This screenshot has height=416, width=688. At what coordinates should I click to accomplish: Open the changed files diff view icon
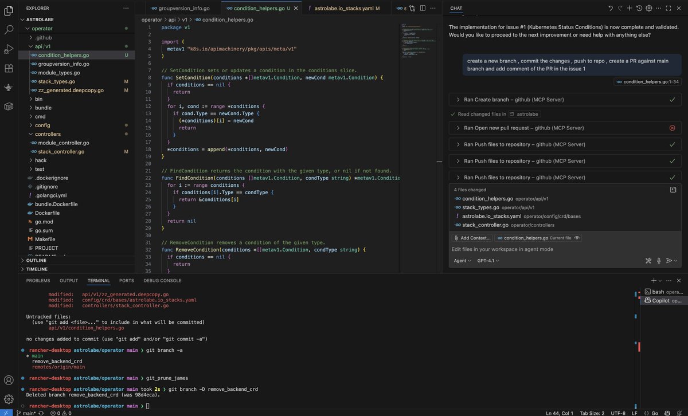(673, 190)
